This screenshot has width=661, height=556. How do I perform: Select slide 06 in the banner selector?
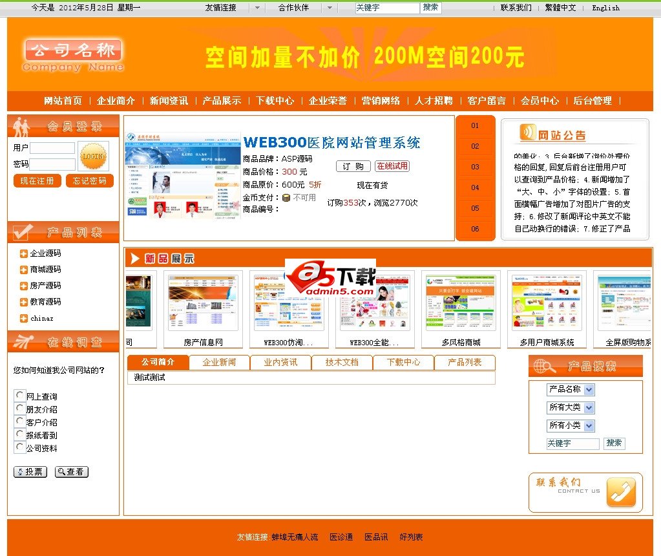[x=475, y=229]
